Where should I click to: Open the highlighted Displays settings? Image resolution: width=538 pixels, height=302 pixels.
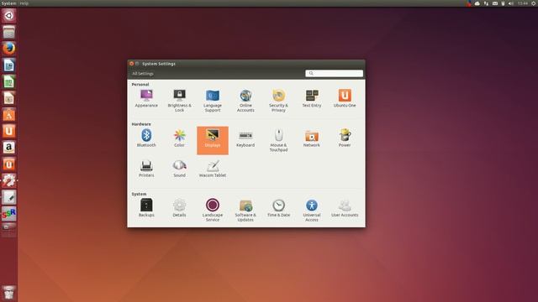click(213, 140)
